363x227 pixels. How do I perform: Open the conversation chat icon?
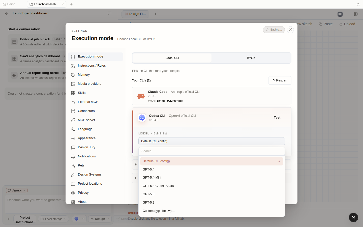tap(109, 13)
